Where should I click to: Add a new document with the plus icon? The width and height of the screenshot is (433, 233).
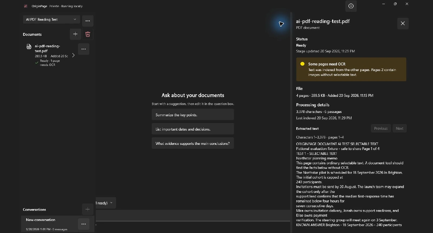[x=75, y=34]
